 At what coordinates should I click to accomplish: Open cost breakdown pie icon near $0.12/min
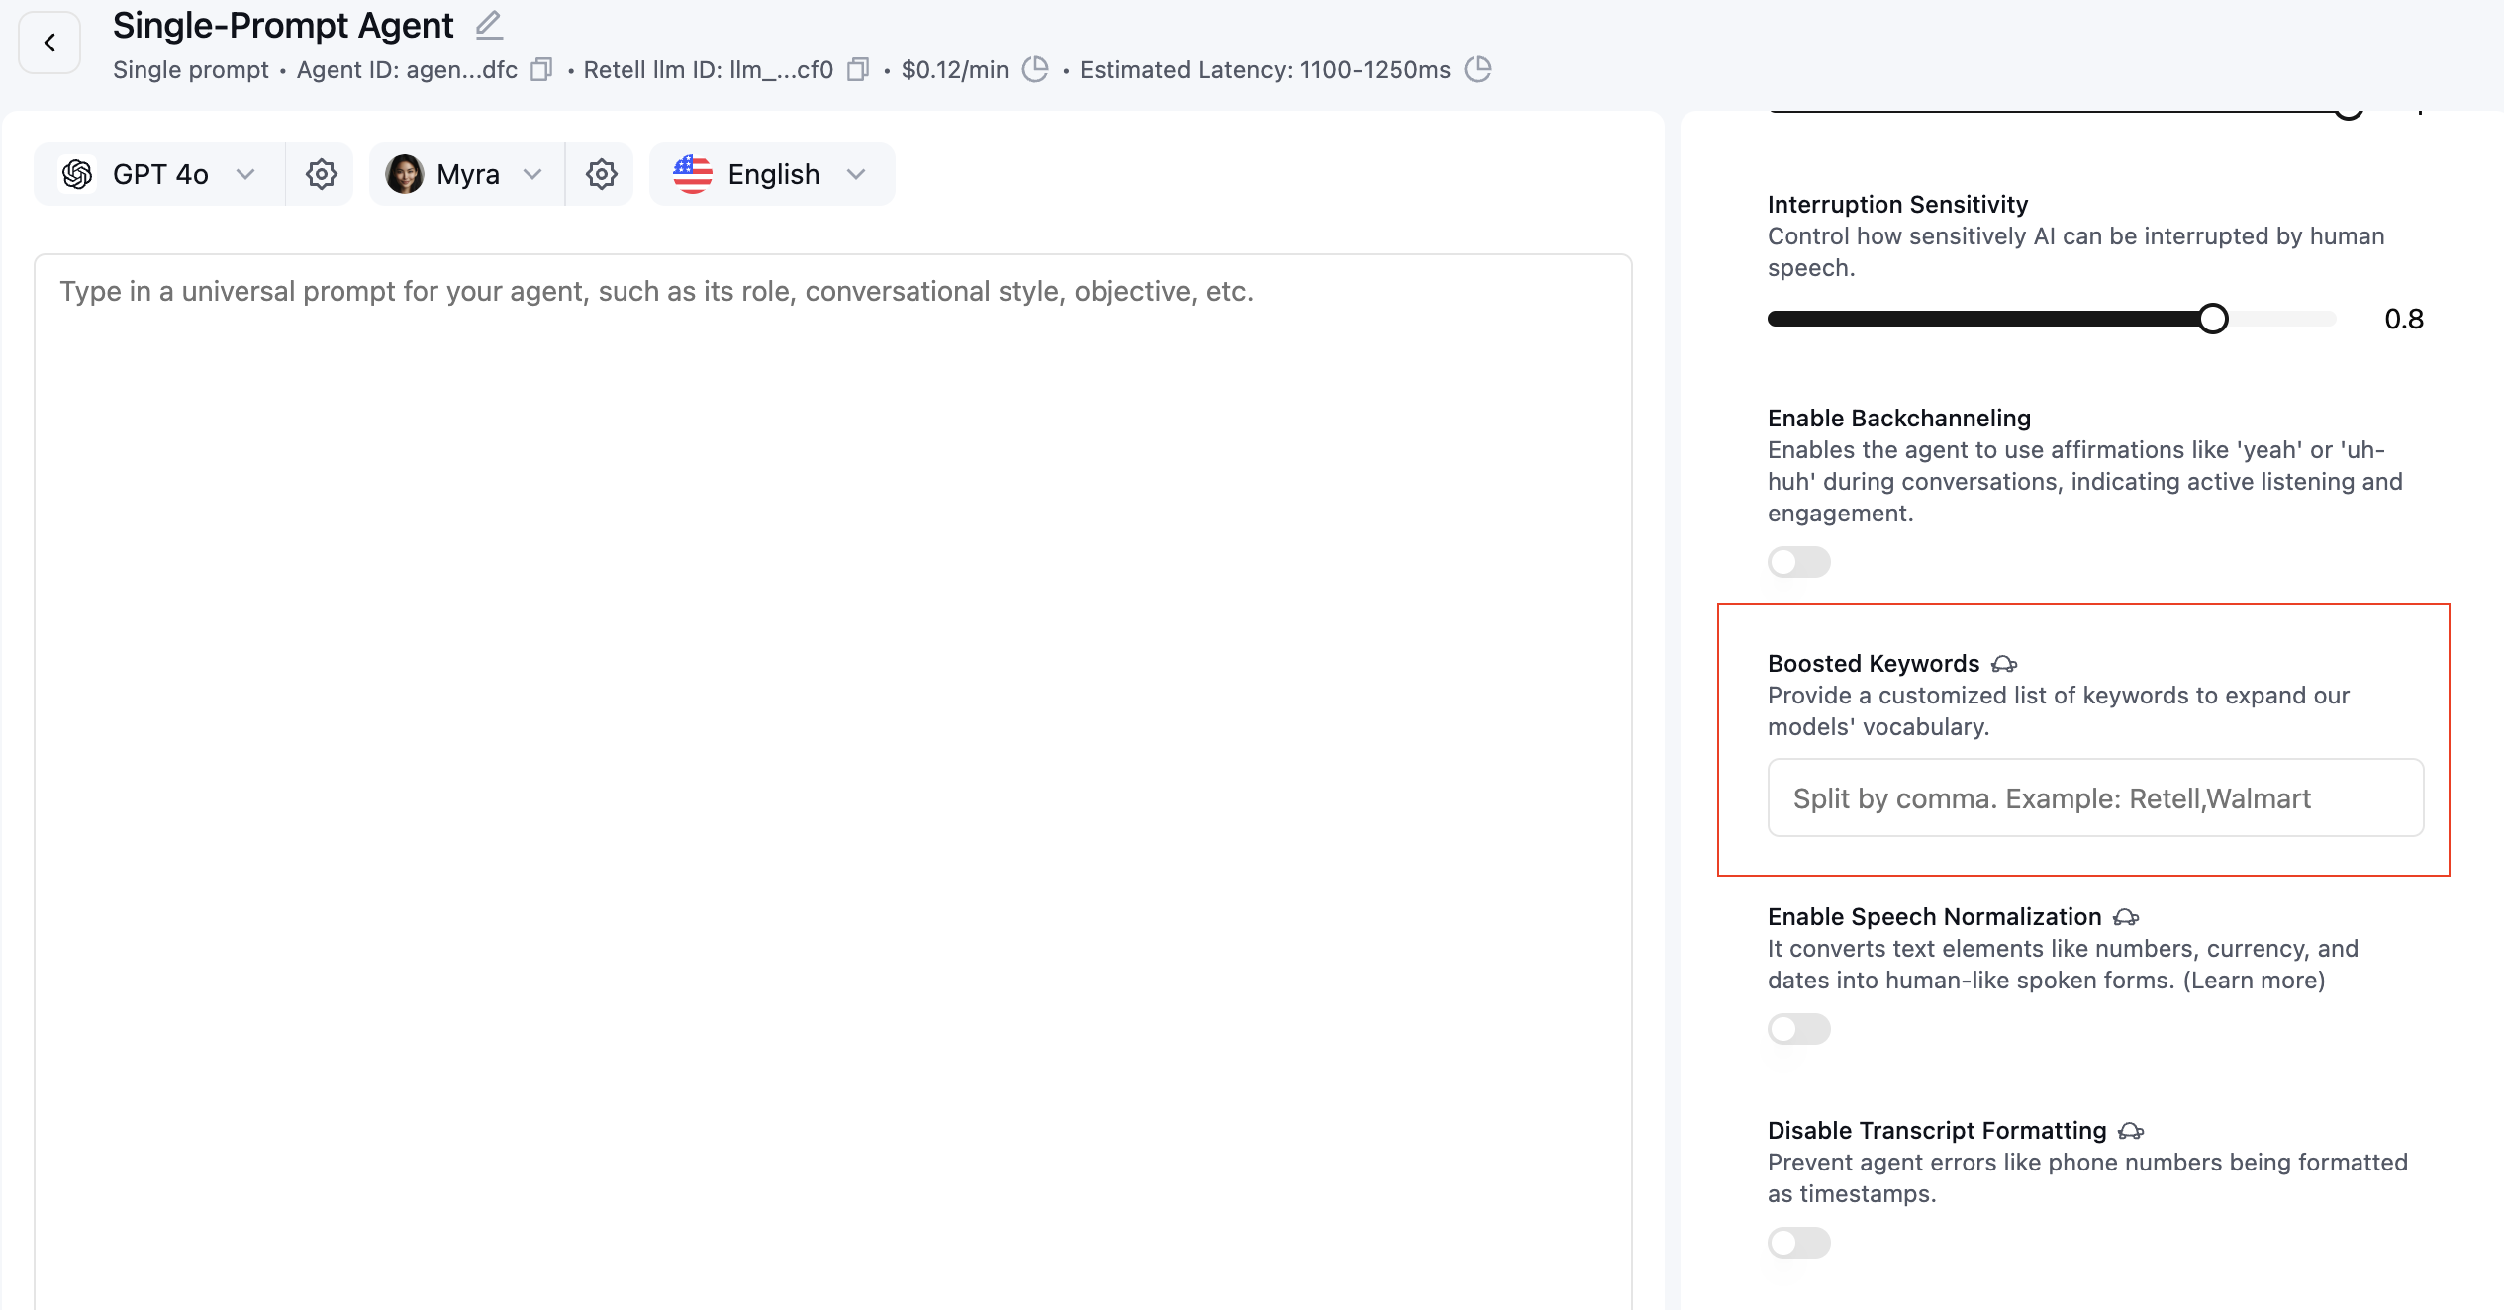tap(1035, 69)
